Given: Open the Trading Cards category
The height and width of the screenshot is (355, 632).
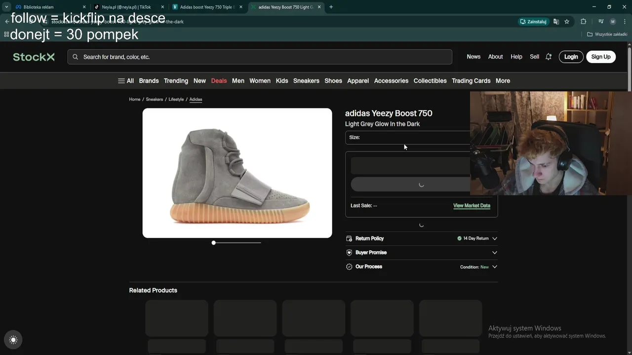Looking at the screenshot, I should tap(471, 81).
